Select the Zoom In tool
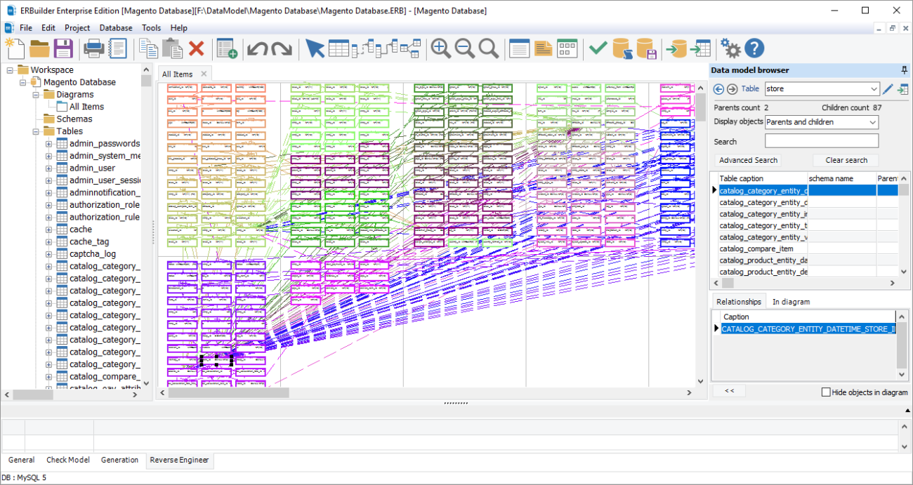Viewport: 913px width, 485px height. [440, 48]
